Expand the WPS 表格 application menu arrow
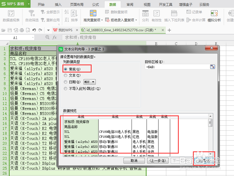Viewport: 234px width, 176px height. coord(29,4)
